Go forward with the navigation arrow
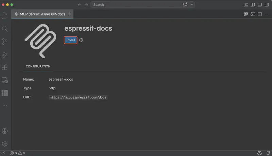The height and width of the screenshot is (156, 272). (x=86, y=5)
